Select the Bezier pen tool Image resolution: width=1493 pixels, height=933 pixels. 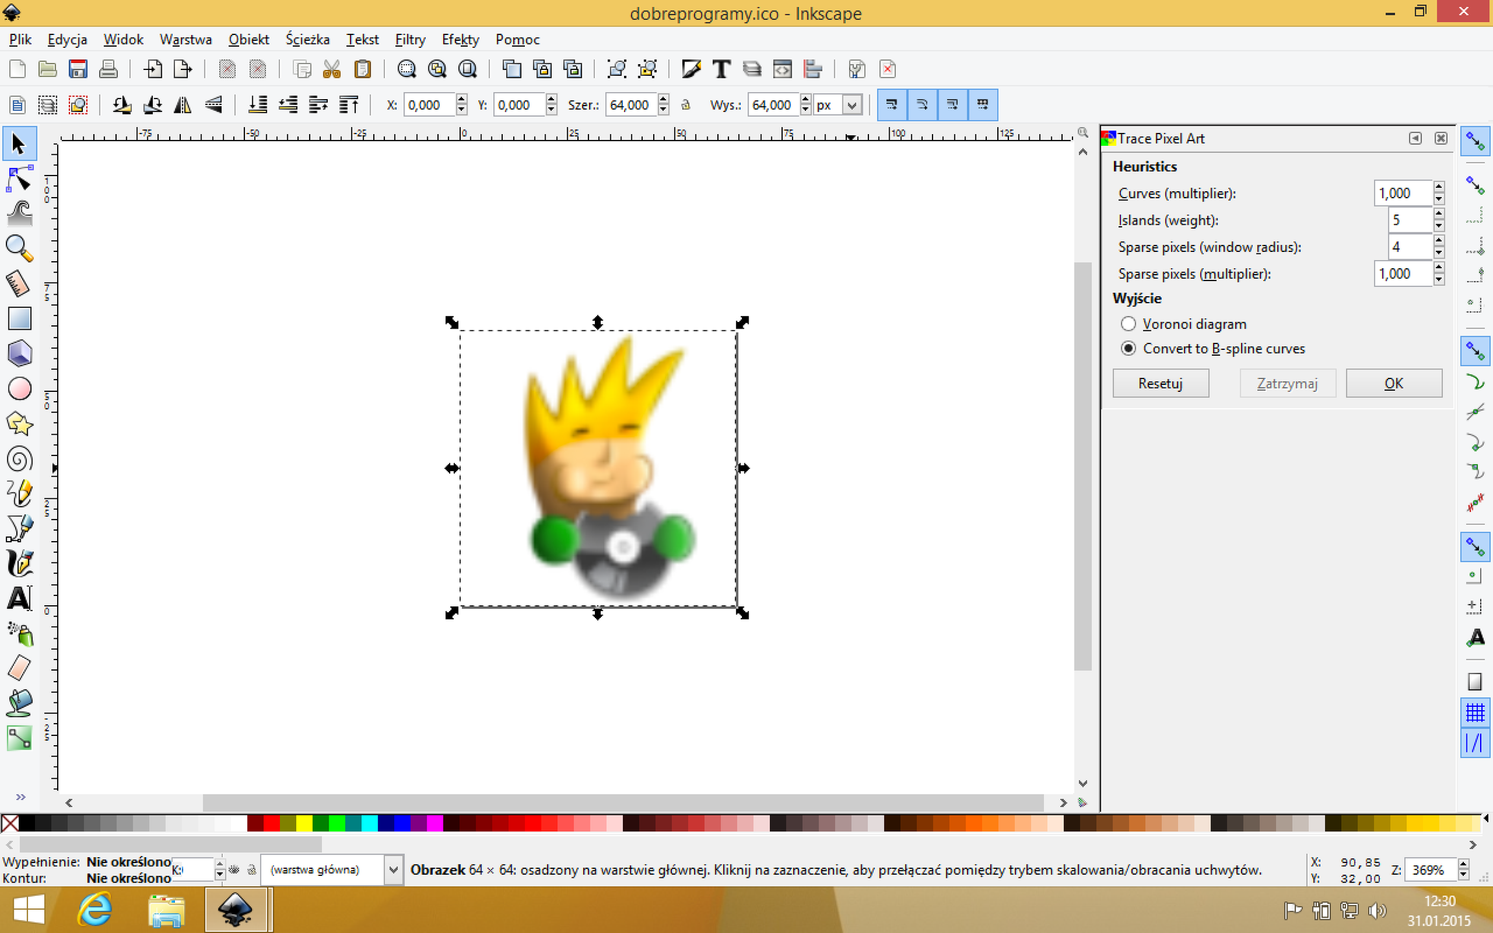coord(19,529)
